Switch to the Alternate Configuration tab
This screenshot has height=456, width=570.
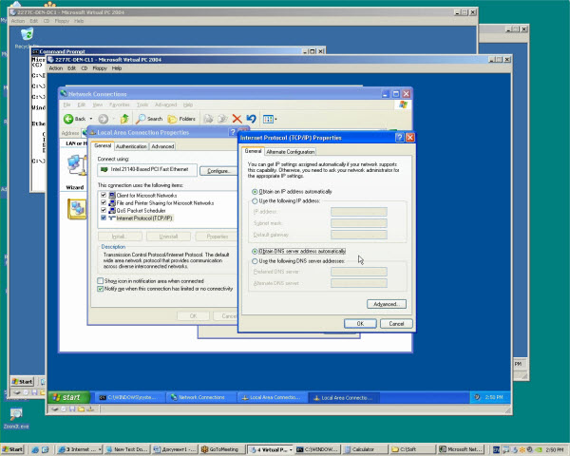(x=291, y=152)
